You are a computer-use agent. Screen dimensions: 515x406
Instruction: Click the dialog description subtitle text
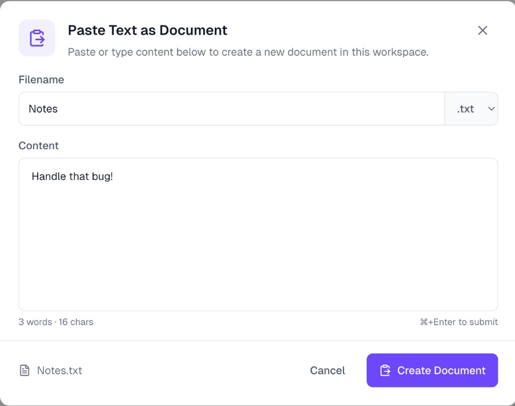click(x=248, y=52)
